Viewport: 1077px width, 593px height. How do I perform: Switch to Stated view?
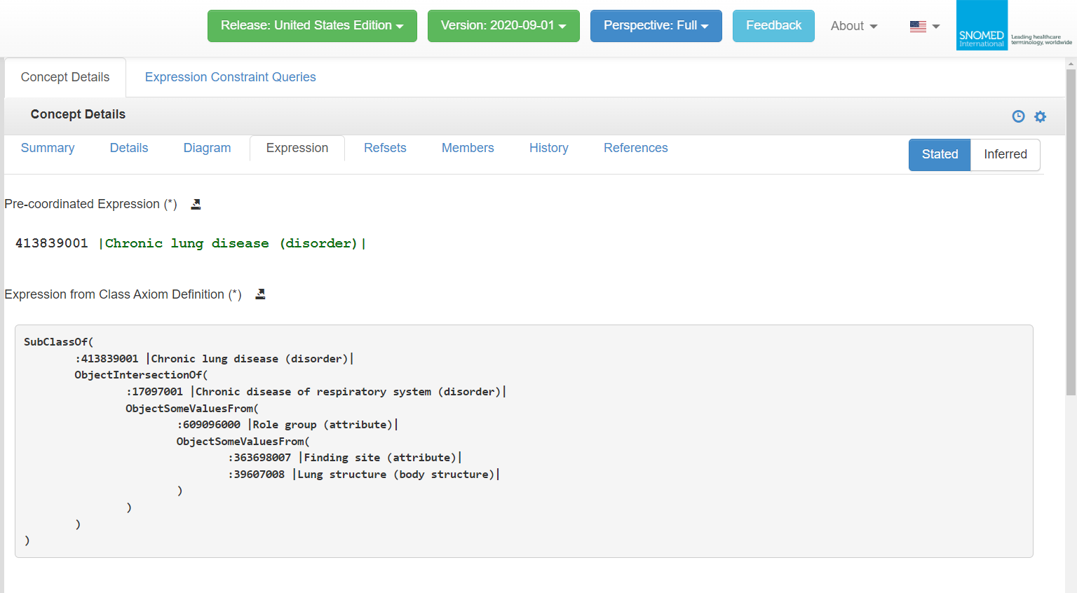[940, 154]
